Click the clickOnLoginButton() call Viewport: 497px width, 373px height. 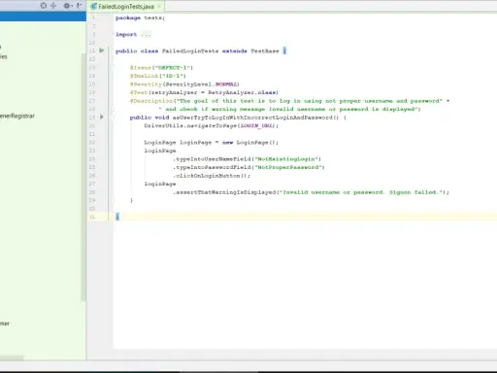[212, 176]
